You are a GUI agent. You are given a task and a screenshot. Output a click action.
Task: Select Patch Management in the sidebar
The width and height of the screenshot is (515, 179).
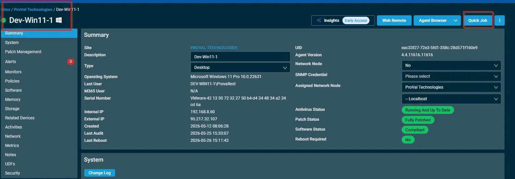point(23,52)
